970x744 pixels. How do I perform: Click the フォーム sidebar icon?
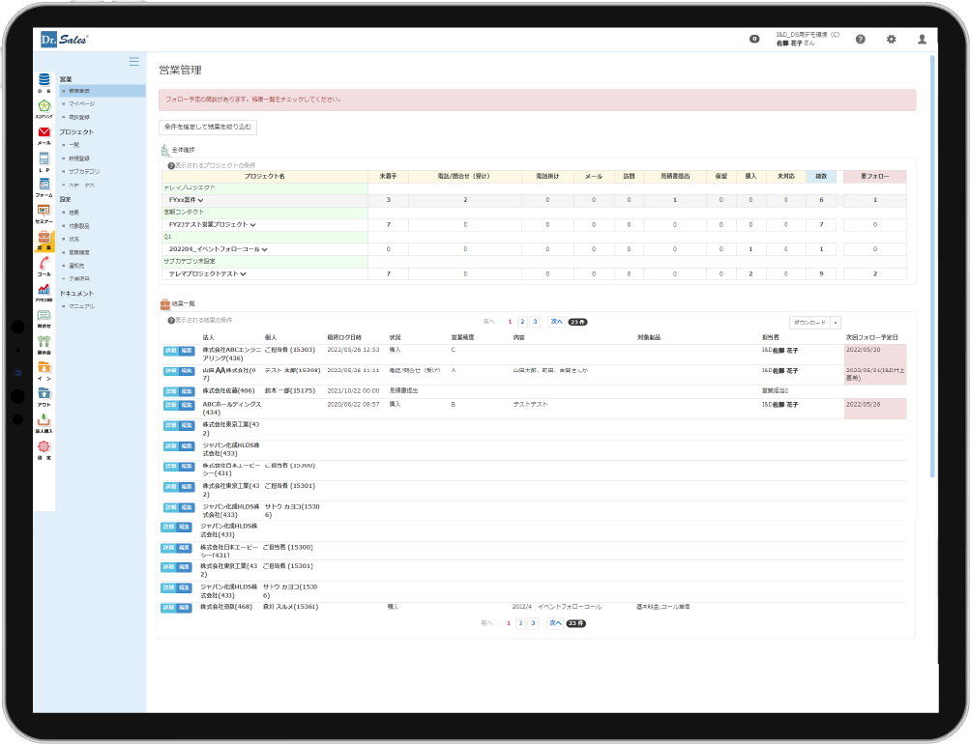pyautogui.click(x=44, y=185)
